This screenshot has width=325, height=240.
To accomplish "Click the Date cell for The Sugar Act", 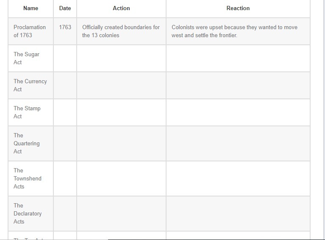I will (65, 58).
